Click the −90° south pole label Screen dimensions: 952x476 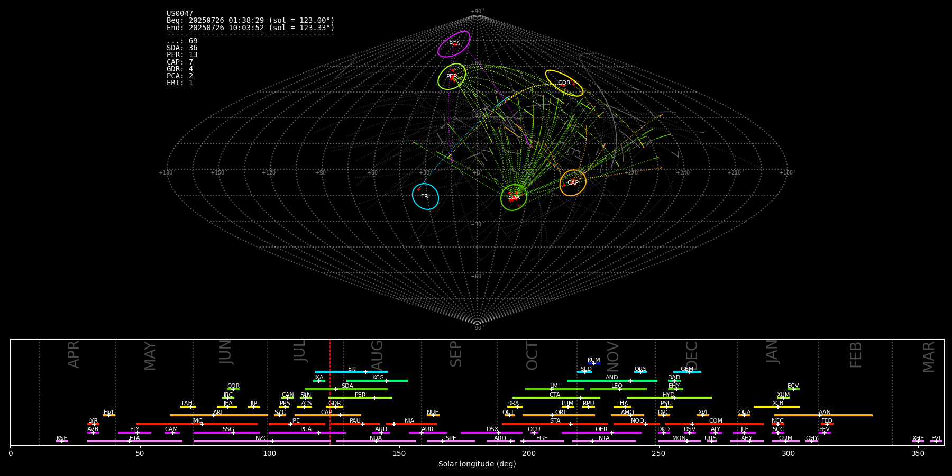(x=477, y=328)
